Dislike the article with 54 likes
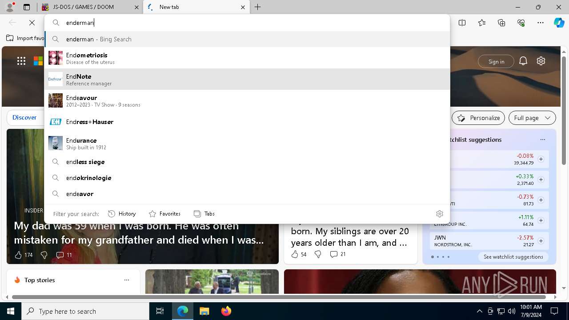This screenshot has width=569, height=320. point(318,254)
